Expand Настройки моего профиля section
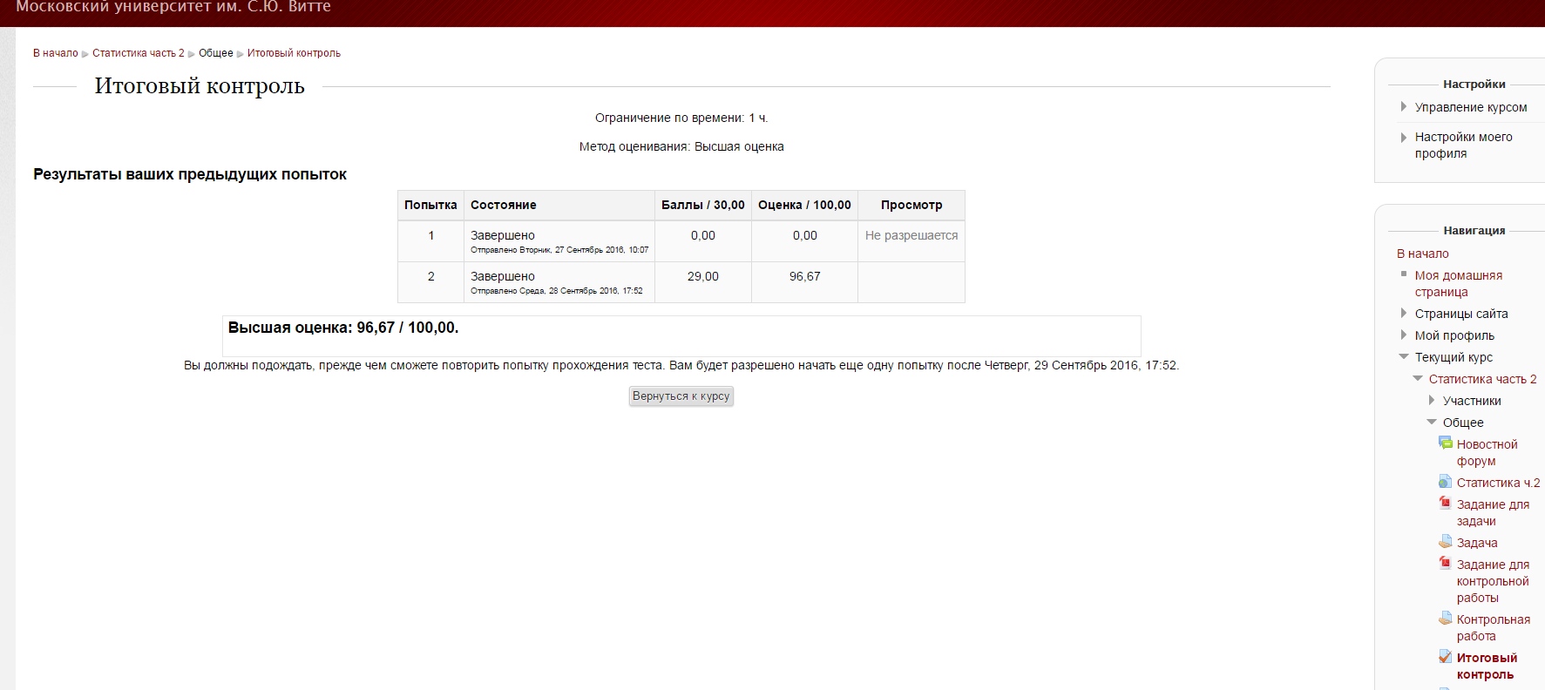Image resolution: width=1545 pixels, height=690 pixels. (x=1403, y=137)
